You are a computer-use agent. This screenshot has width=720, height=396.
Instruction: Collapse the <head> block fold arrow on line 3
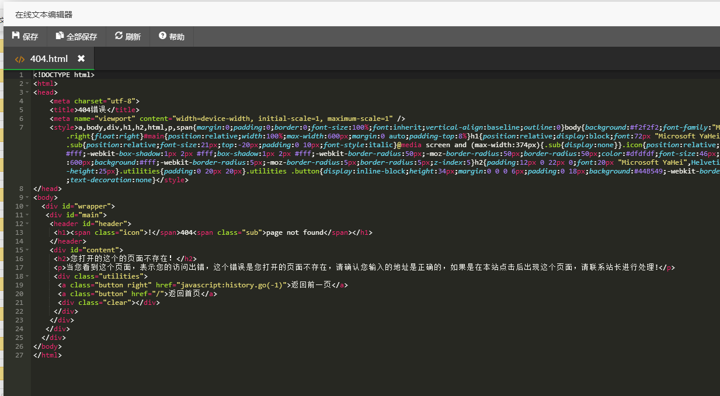[x=27, y=92]
